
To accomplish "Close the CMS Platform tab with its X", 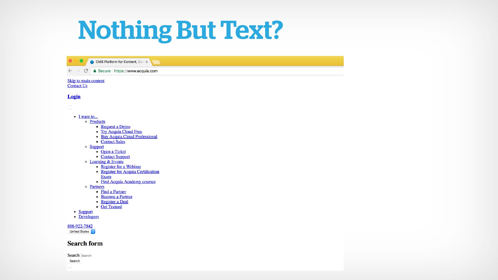I will point(147,62).
